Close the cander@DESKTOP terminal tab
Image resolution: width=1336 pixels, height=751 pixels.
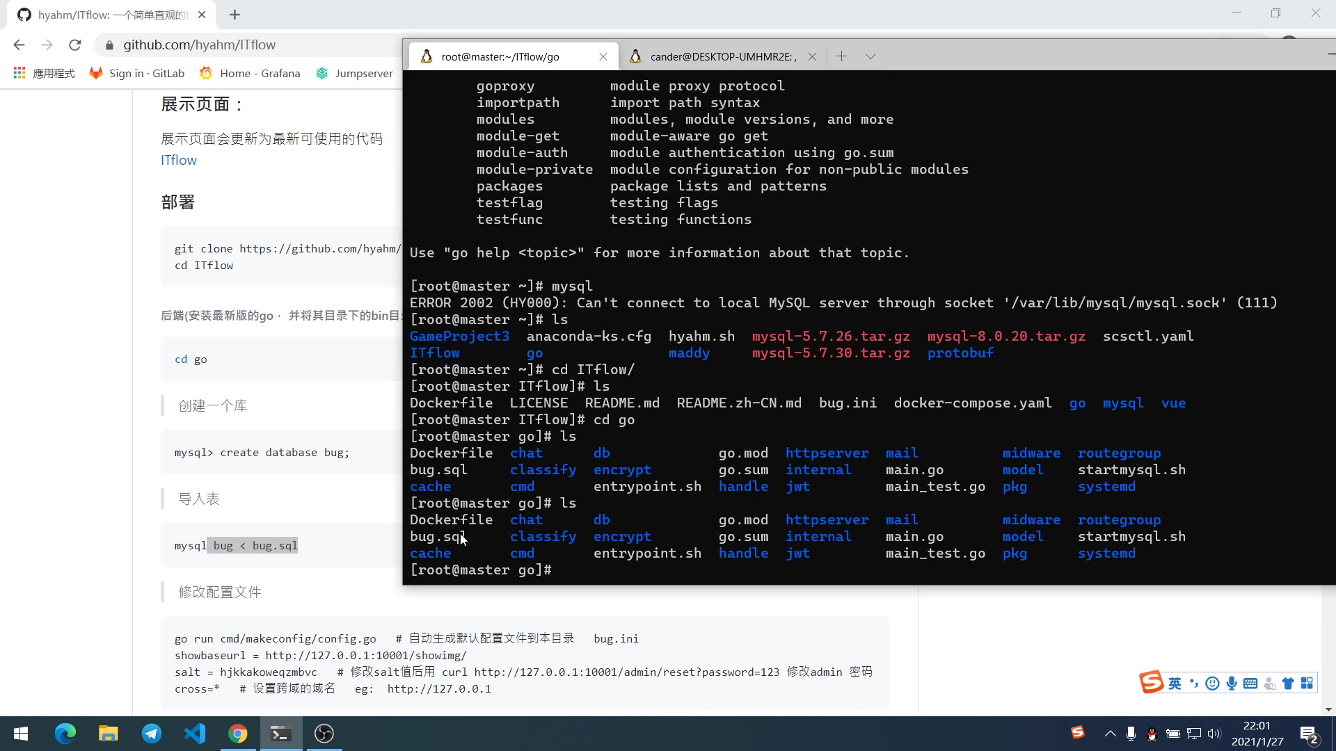pyautogui.click(x=812, y=57)
